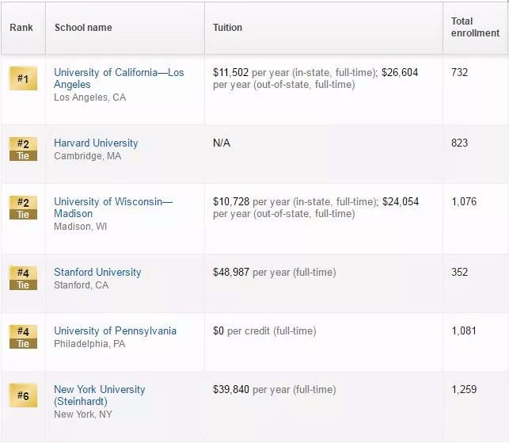Screen dimensions: 509x443
Task: Click UCLA's tuition cell text
Action: (x=315, y=78)
